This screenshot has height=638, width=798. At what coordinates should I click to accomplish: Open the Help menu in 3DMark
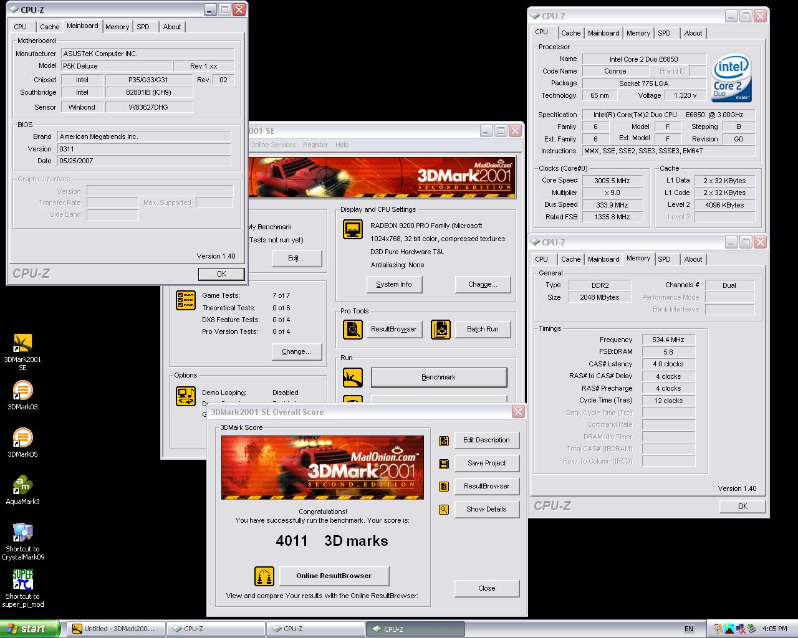click(342, 145)
